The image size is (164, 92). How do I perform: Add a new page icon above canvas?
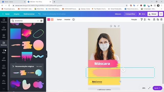click(x=119, y=26)
